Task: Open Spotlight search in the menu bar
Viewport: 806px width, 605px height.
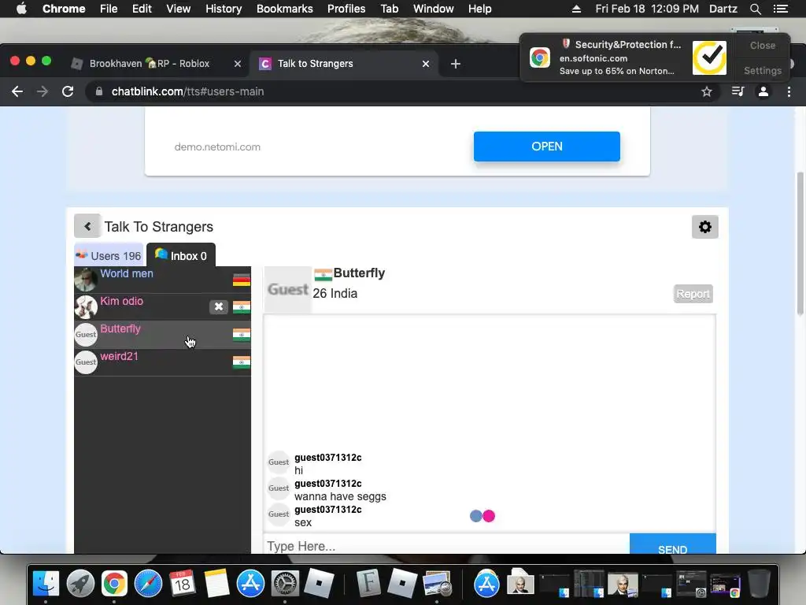Action: click(755, 9)
